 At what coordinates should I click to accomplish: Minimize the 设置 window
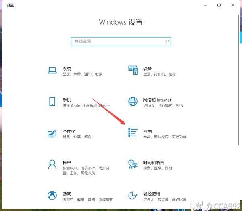tap(205, 5)
